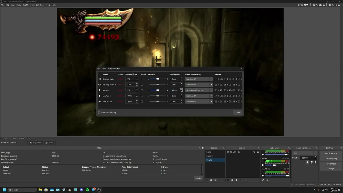
Task: Select the Scene 2 scene
Action: click(215, 156)
